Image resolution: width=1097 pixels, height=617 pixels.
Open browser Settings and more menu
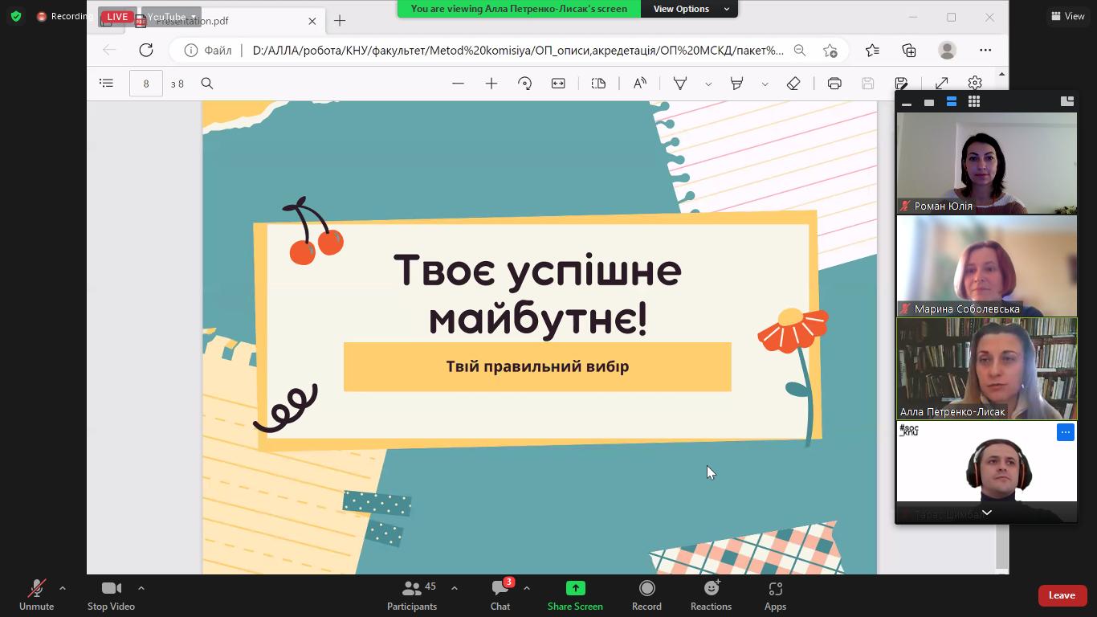coord(985,50)
